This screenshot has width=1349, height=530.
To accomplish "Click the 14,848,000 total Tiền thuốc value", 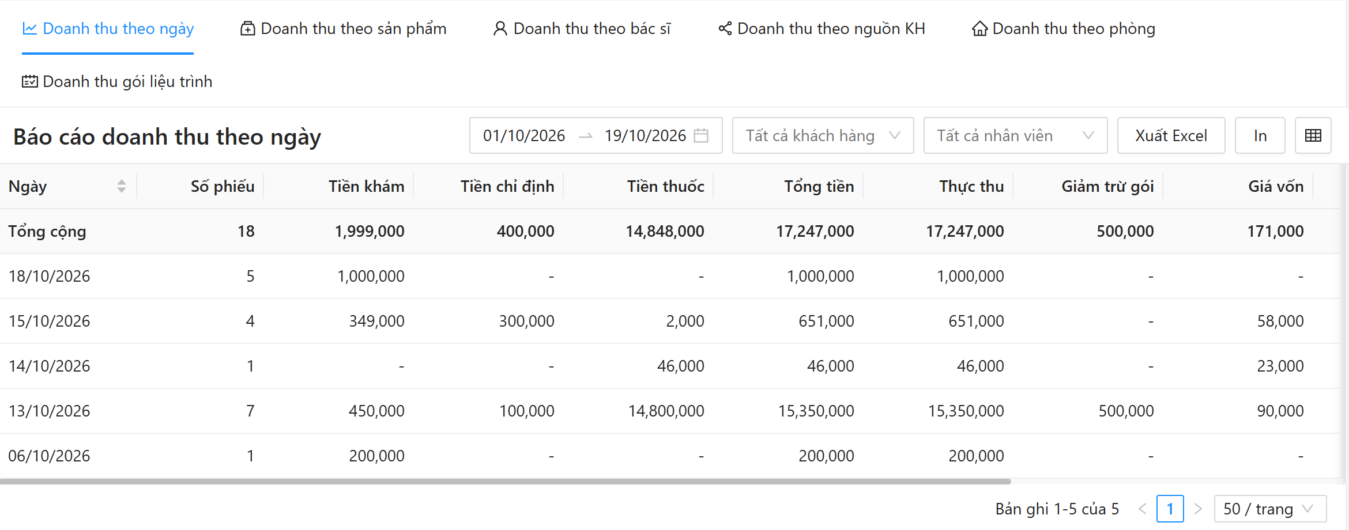I will coord(665,231).
